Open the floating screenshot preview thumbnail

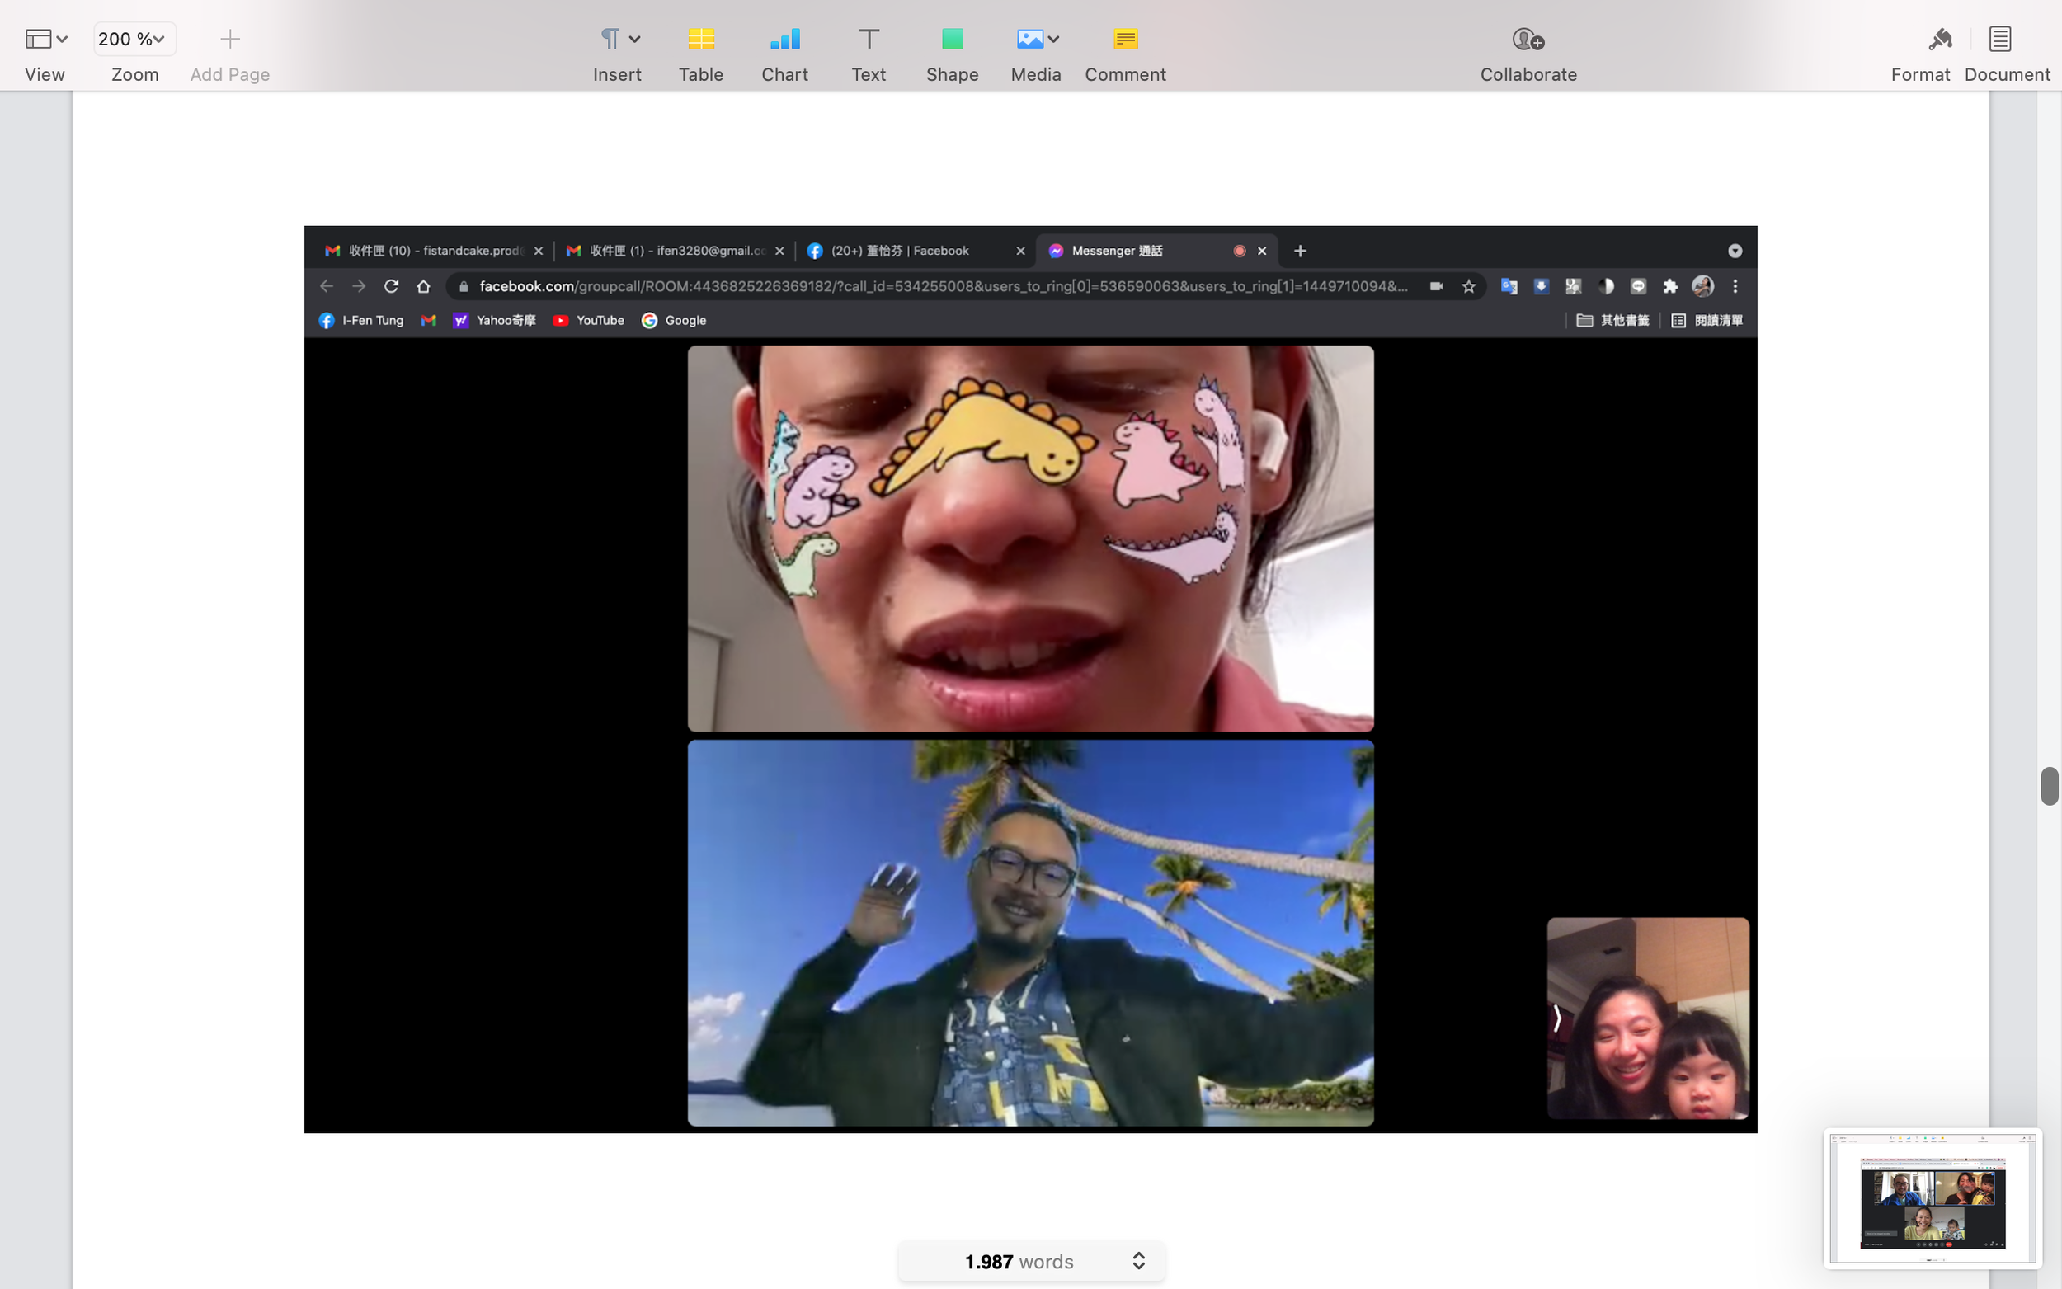coord(1933,1197)
